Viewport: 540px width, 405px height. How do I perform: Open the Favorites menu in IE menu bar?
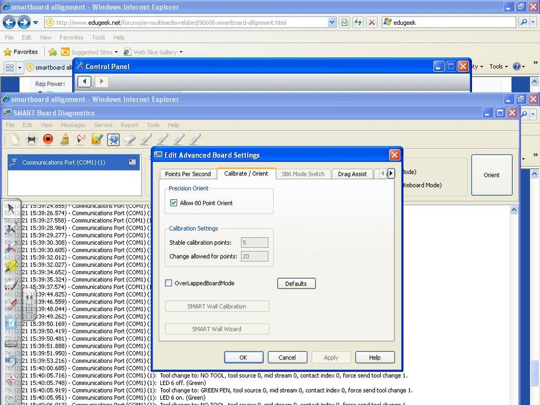(x=71, y=37)
